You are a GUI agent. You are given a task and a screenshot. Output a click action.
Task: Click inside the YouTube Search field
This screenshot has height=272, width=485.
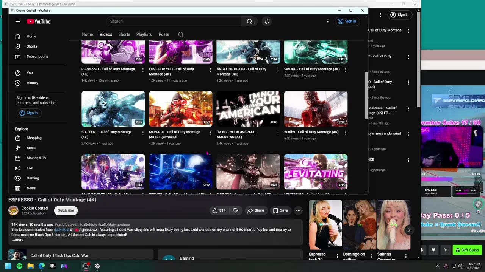click(174, 22)
